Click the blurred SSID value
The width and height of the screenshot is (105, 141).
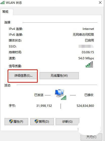pyautogui.click(x=86, y=46)
